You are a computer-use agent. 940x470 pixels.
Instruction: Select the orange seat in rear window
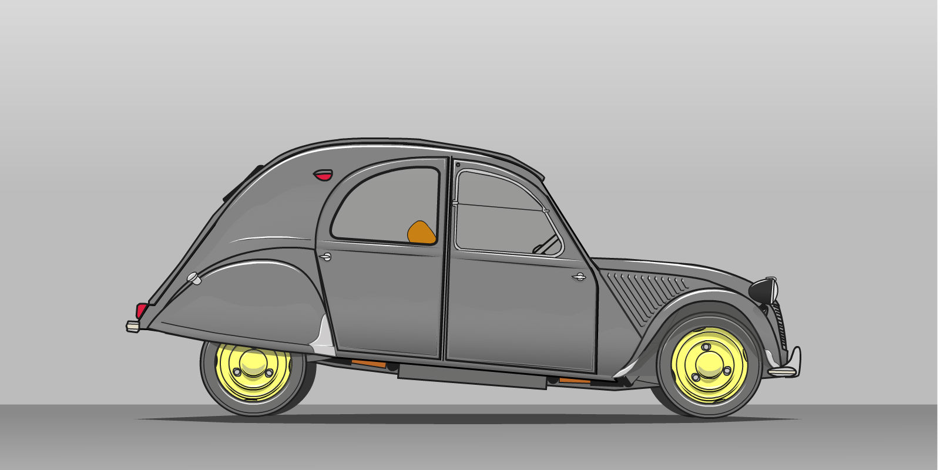click(x=421, y=233)
